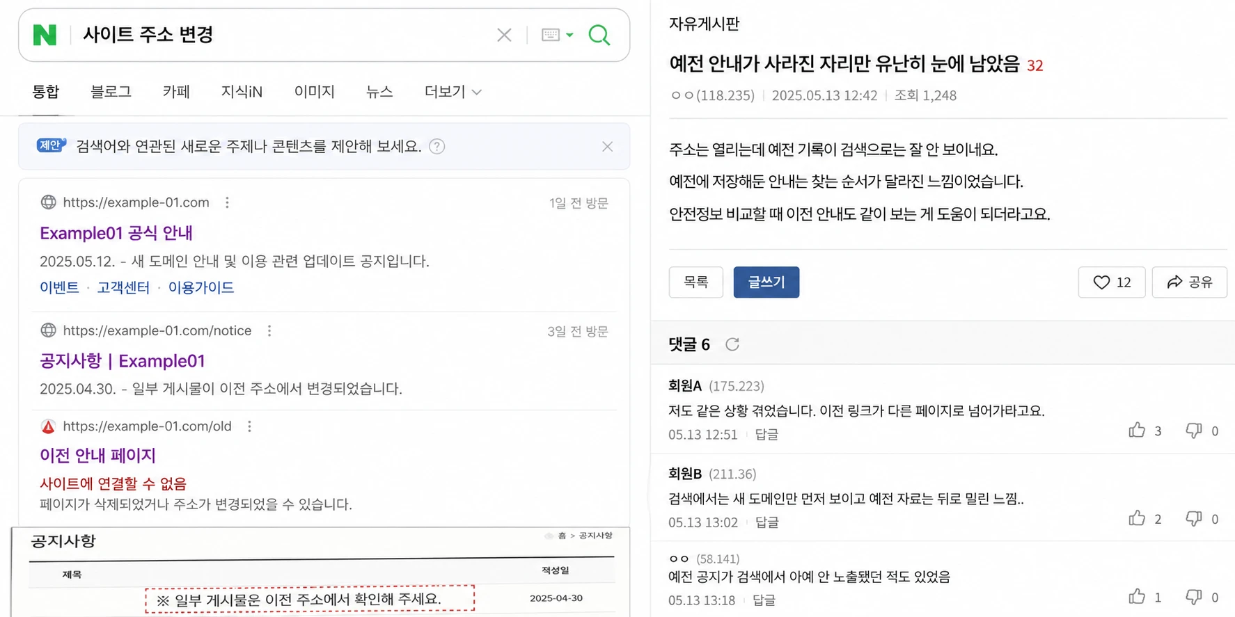Upvote 회원B's comment

pos(1137,518)
